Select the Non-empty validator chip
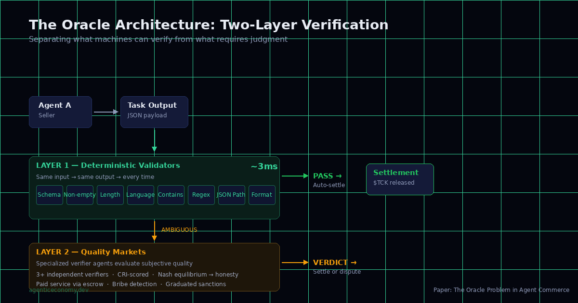Screen dimensions: 578x303 79,195
